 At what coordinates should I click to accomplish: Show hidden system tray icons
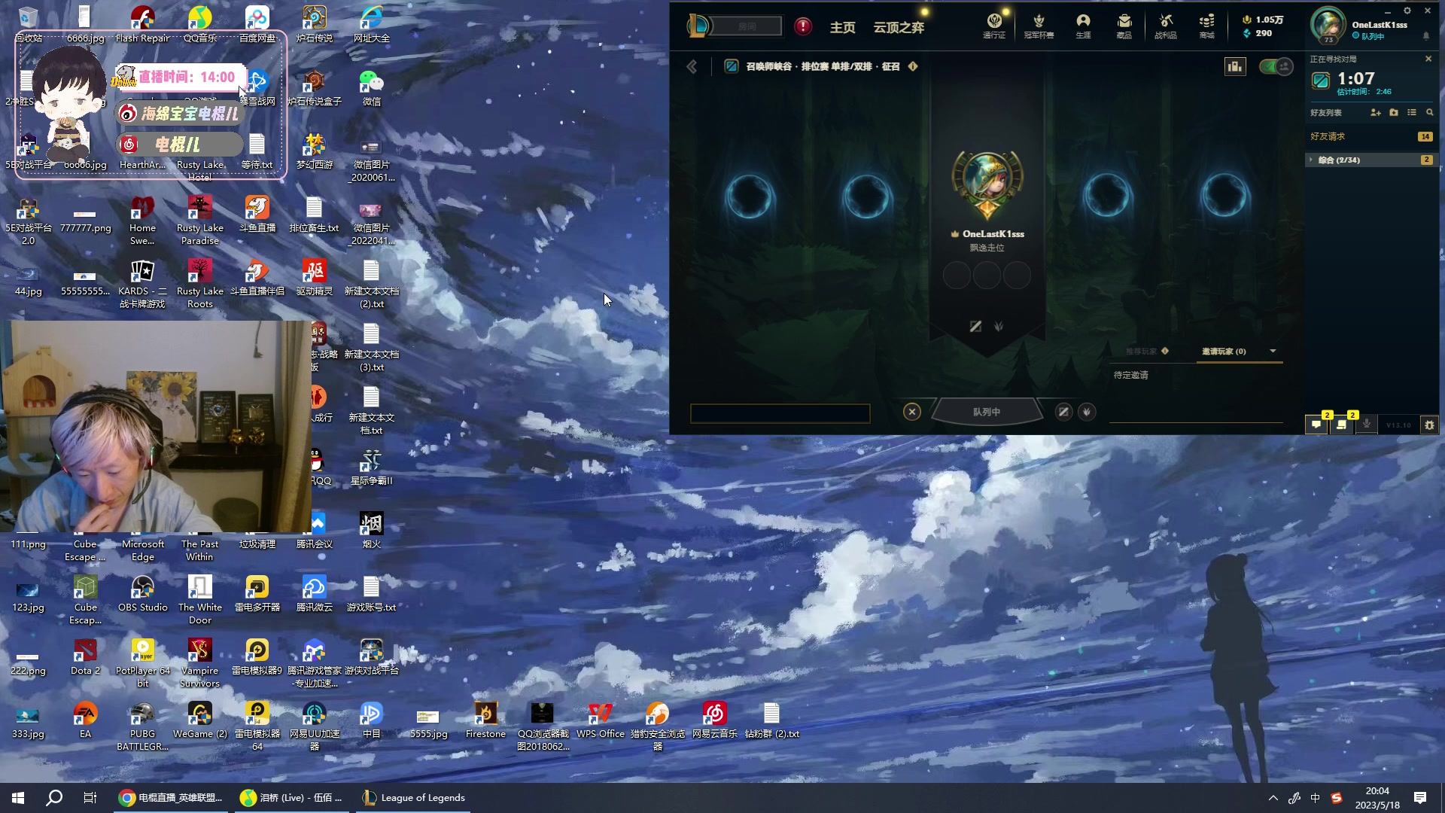(x=1273, y=798)
